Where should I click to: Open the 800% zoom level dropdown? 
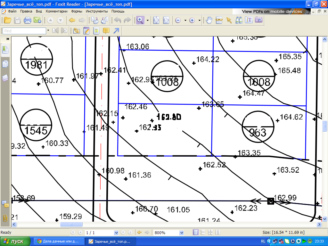[x=182, y=233]
